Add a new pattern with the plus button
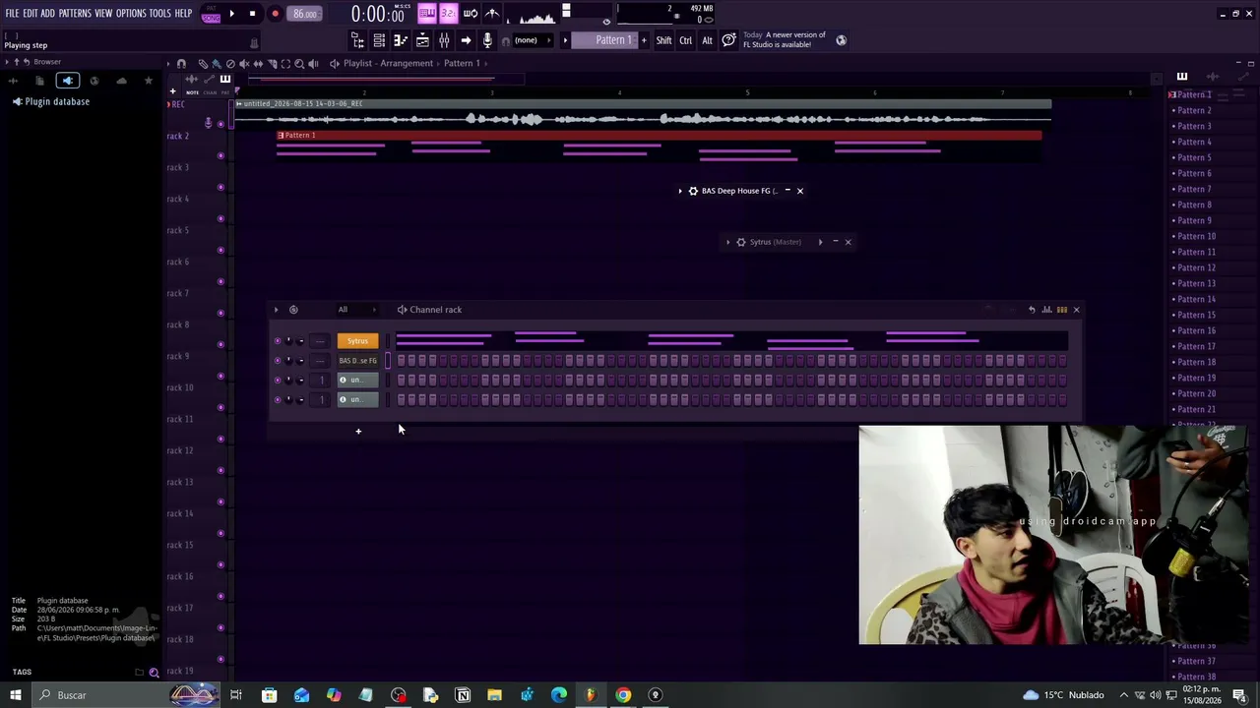This screenshot has height=708, width=1260. (x=644, y=40)
